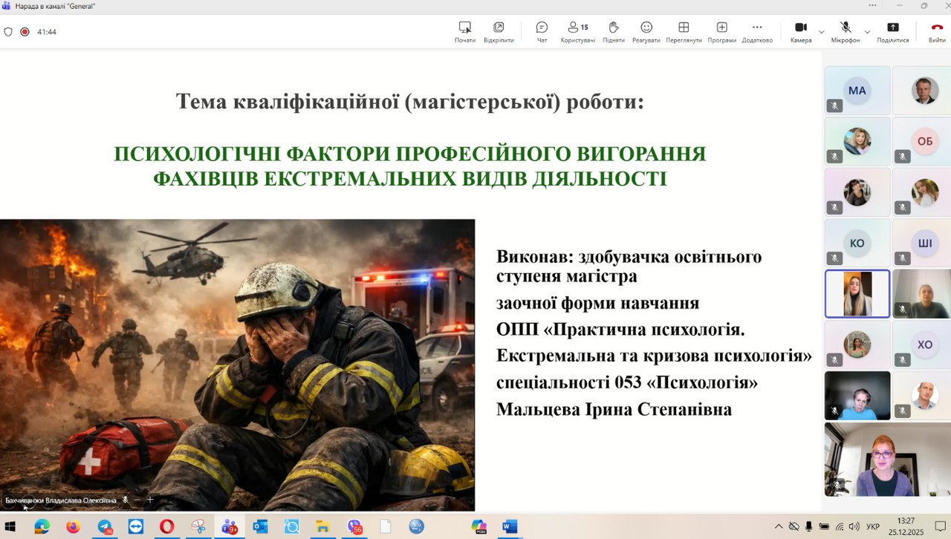Image resolution: width=951 pixels, height=539 pixels.
Task: Raise hand with Підняти button
Action: [614, 31]
